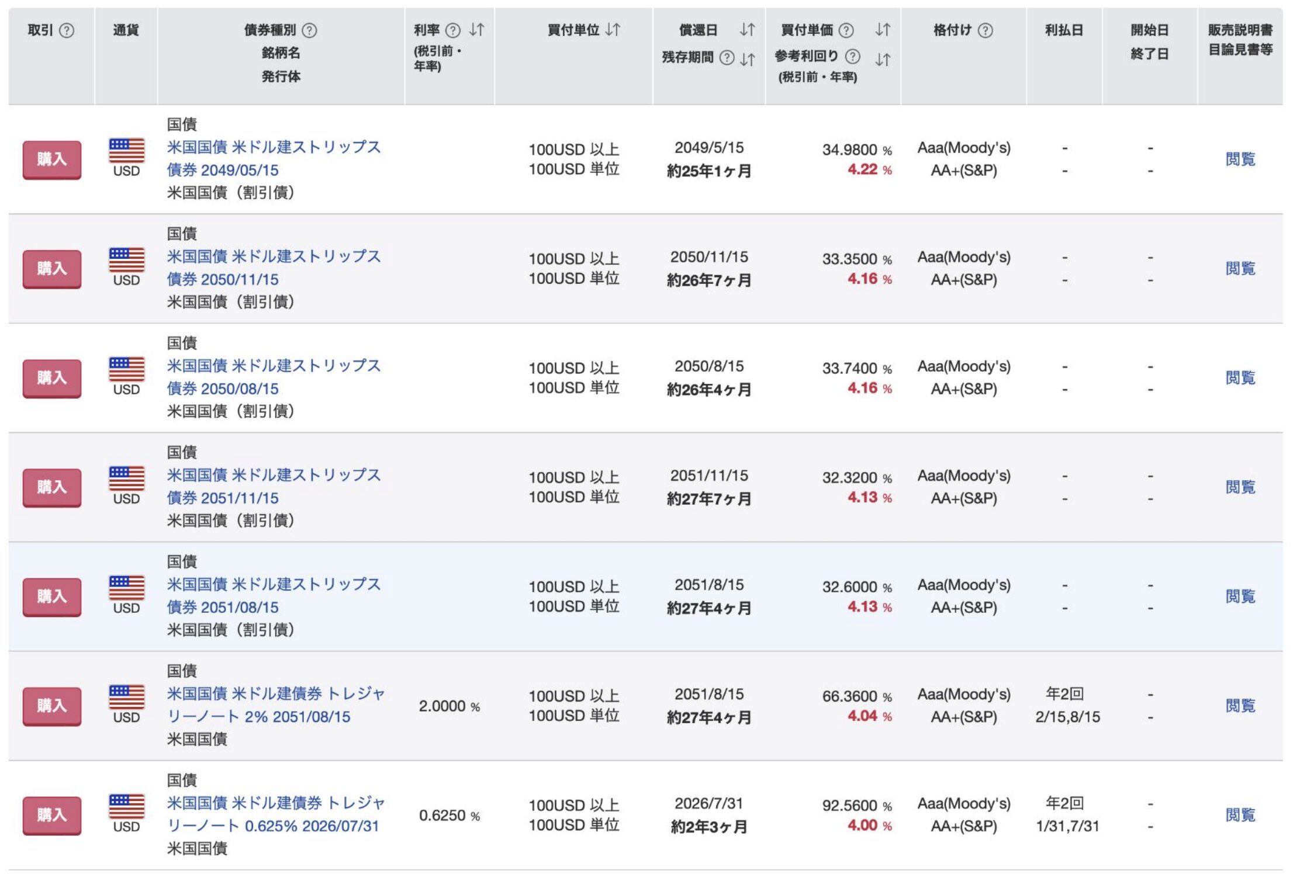Image resolution: width=1300 pixels, height=874 pixels.
Task: Buy the strips bond maturing 2050/08/15
Action: [x=52, y=378]
